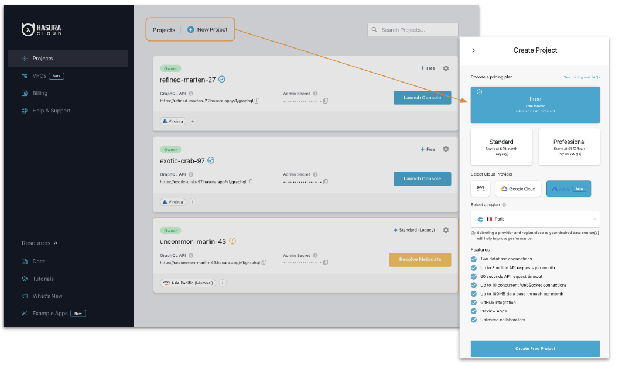The image size is (622, 371).
Task: Click warning icon beside uncommon-marlin-43
Action: 233,241
